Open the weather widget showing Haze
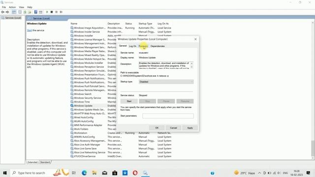This screenshot has width=315, height=177. (245, 173)
